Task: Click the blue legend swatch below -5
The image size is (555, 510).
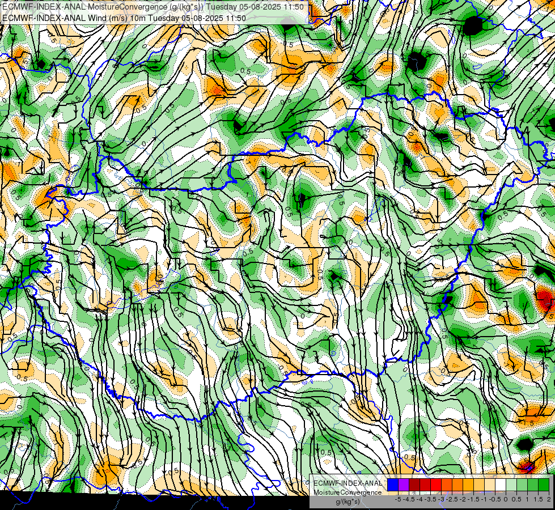Action: click(393, 484)
